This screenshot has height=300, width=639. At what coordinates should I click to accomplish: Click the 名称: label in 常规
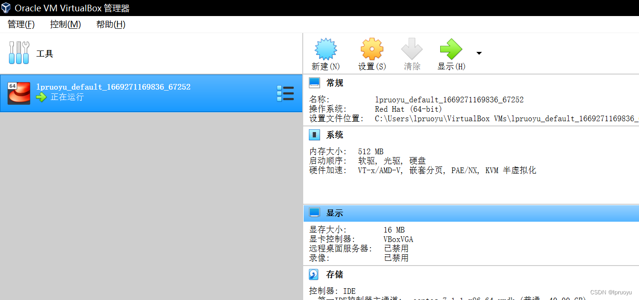tap(319, 100)
